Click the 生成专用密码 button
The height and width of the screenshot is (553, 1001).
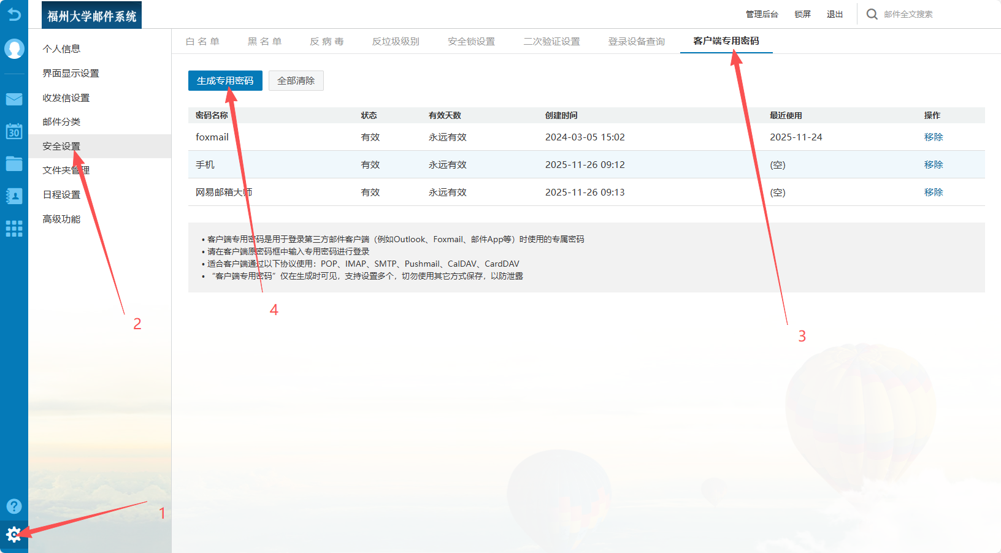pyautogui.click(x=225, y=81)
